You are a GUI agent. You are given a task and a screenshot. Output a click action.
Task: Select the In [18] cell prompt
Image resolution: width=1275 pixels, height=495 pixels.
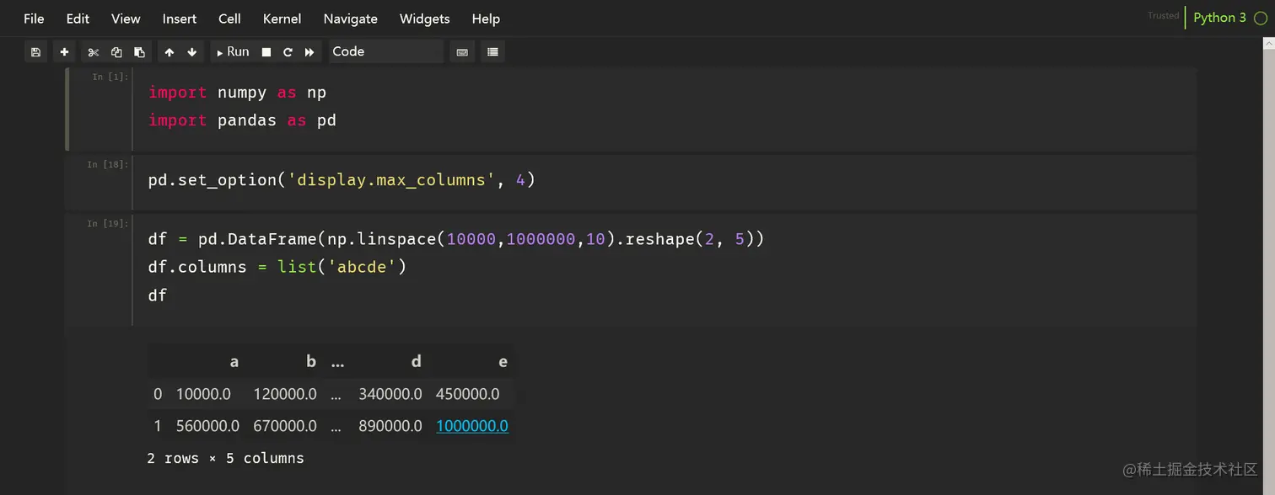click(x=108, y=164)
